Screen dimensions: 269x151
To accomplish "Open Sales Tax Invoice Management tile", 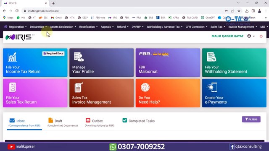I will pos(101,93).
